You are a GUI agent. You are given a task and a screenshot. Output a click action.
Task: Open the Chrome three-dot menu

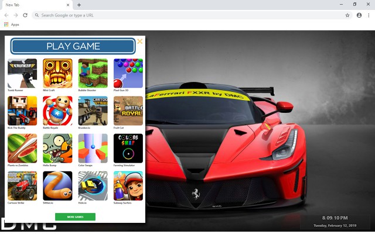click(369, 15)
